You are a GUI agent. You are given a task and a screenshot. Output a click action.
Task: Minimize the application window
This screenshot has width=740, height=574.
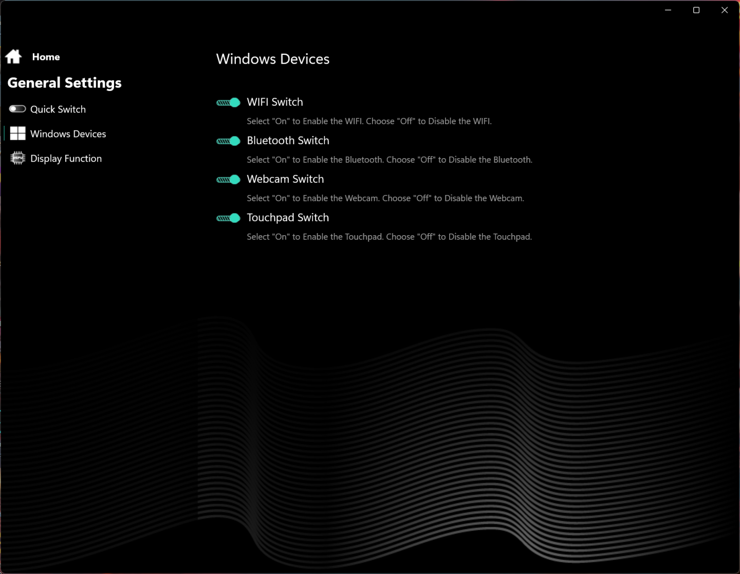pyautogui.click(x=668, y=10)
